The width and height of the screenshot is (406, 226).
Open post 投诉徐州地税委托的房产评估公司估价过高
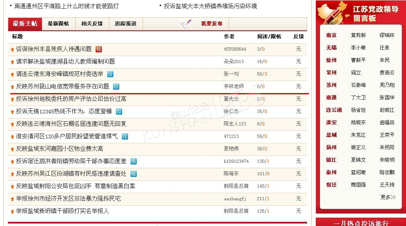71,98
